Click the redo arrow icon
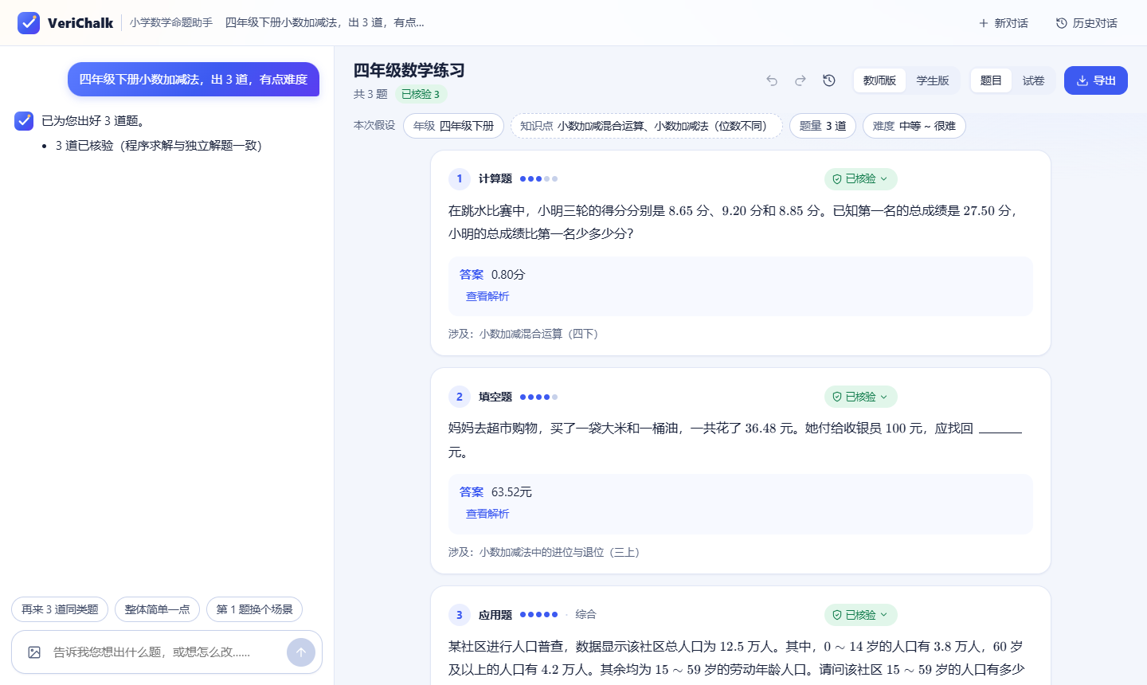The height and width of the screenshot is (685, 1147). click(801, 80)
